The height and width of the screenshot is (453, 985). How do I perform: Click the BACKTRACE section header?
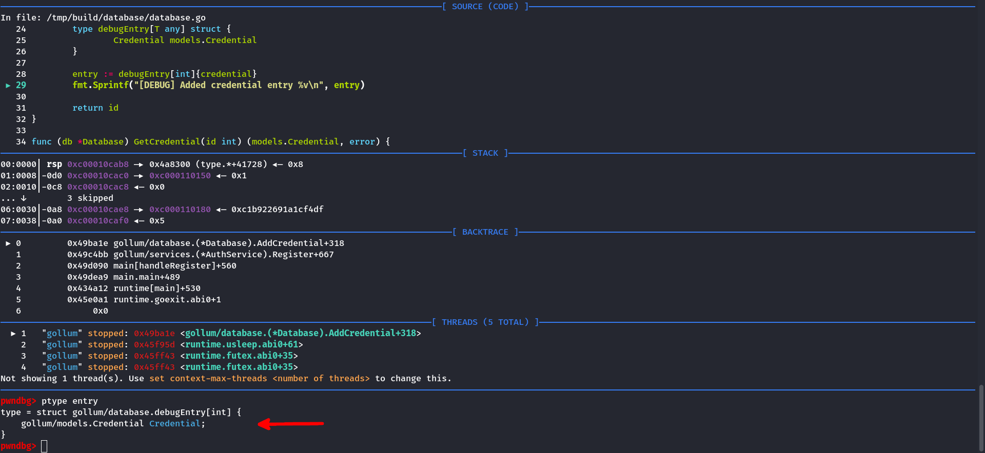[x=485, y=232]
